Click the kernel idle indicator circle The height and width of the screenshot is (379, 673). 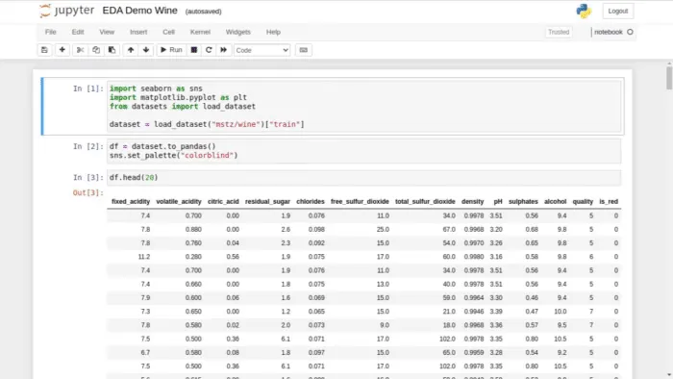(630, 32)
